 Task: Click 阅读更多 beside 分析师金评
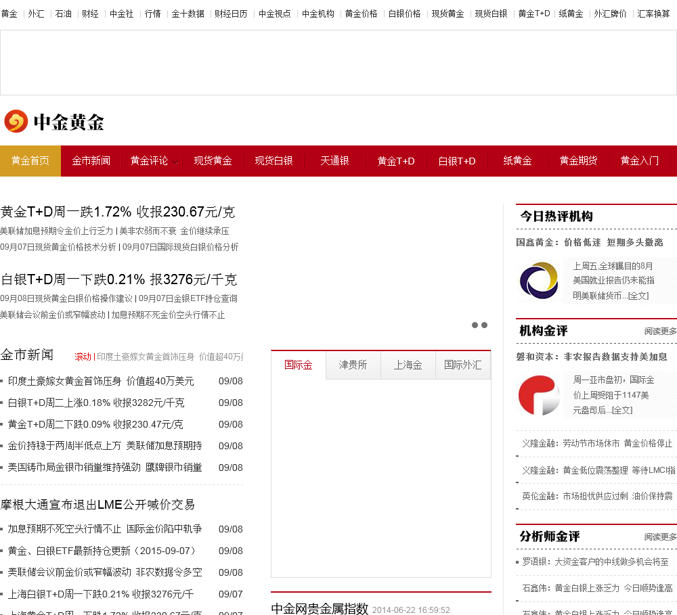[x=661, y=537]
